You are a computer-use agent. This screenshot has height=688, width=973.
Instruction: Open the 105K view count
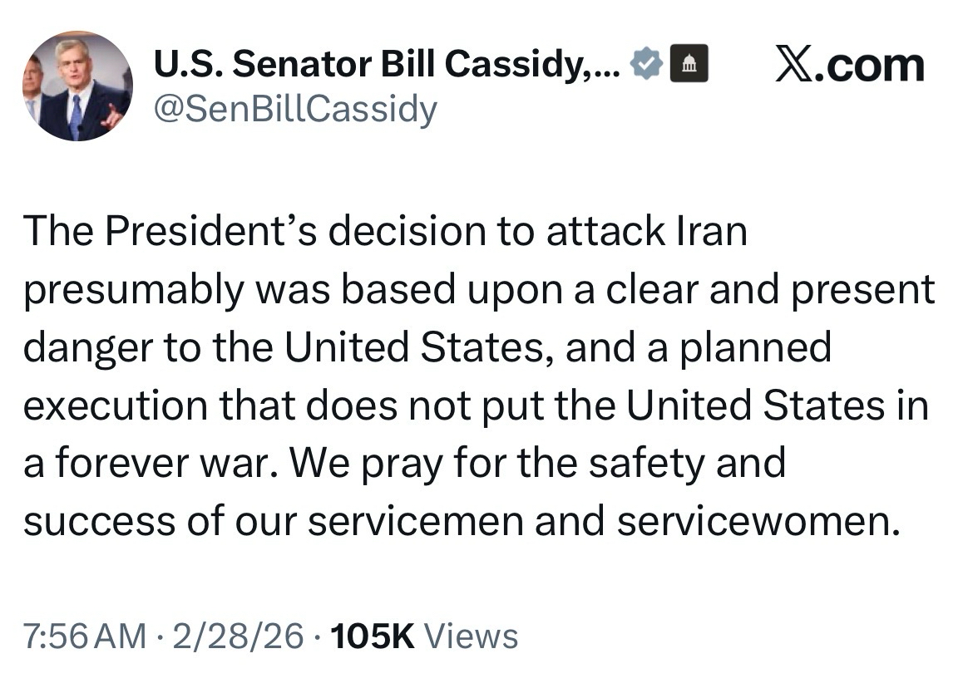pyautogui.click(x=371, y=636)
